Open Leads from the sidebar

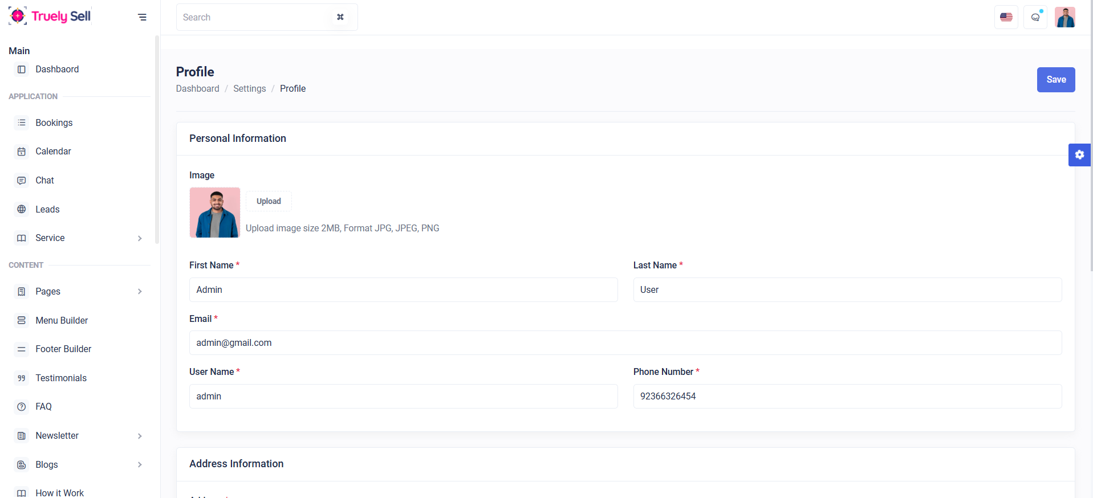[x=47, y=209]
